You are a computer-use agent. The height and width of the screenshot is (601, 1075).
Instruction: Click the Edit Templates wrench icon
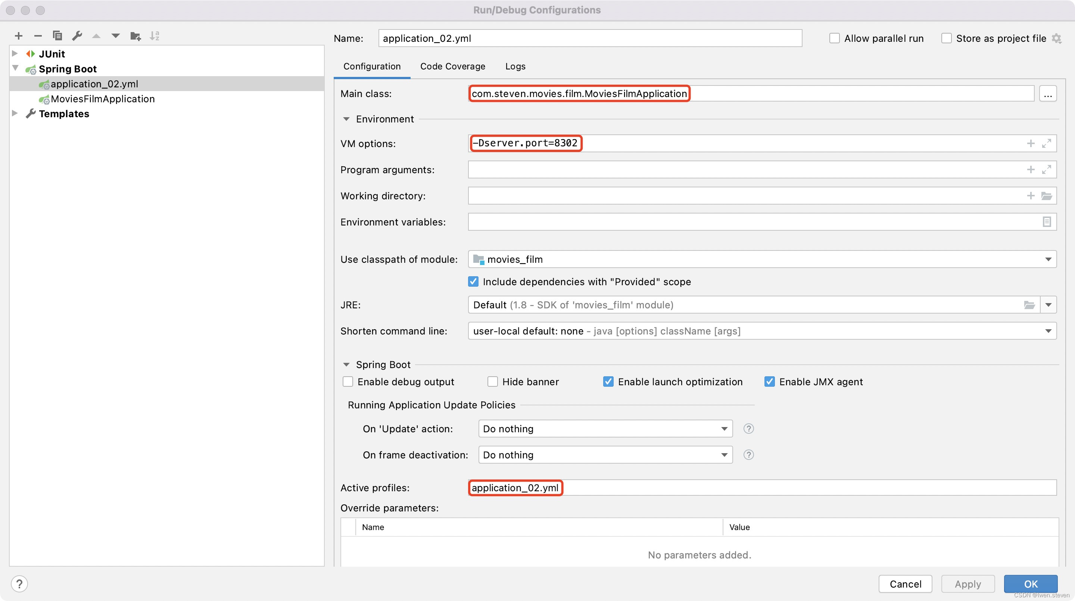pyautogui.click(x=77, y=36)
